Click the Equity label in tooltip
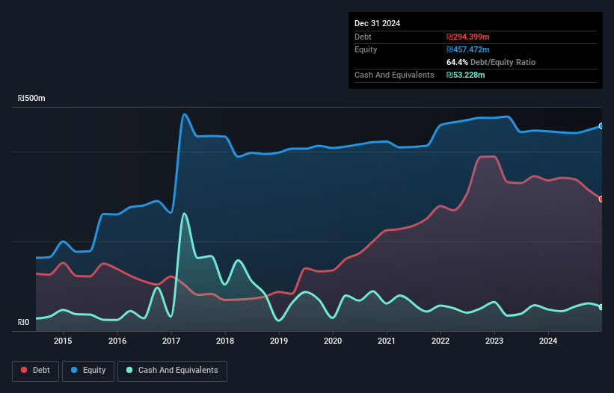The width and height of the screenshot is (614, 393). click(366, 49)
